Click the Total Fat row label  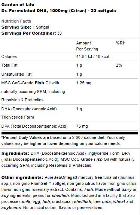(9, 65)
